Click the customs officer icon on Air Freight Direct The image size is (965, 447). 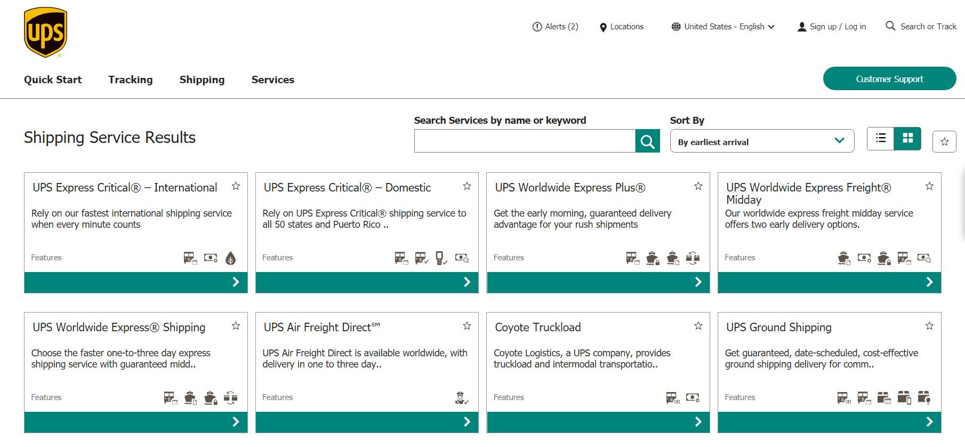point(461,398)
